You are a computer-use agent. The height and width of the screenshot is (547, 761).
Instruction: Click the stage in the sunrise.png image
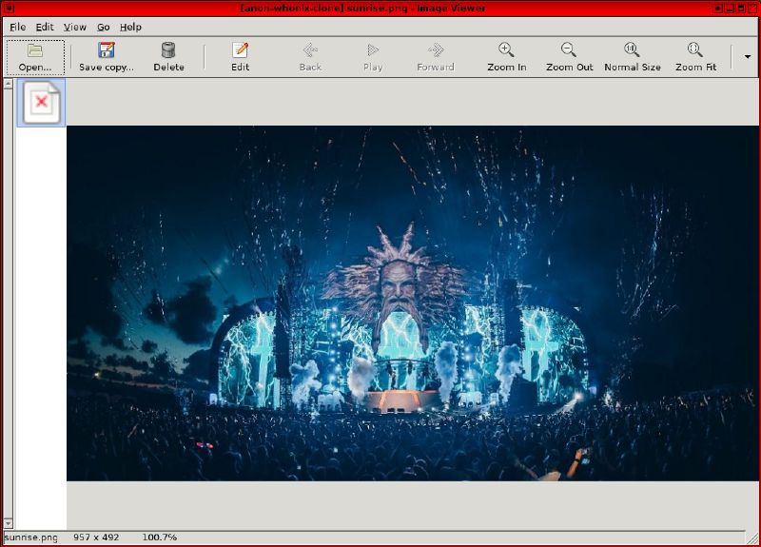[x=400, y=395]
